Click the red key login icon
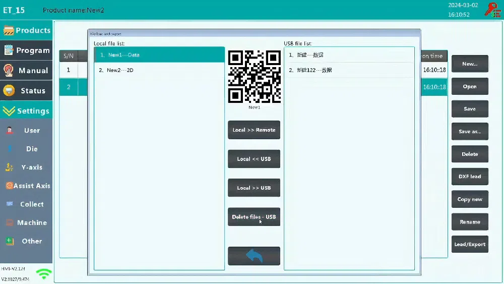This screenshot has width=504, height=284. coord(492,10)
